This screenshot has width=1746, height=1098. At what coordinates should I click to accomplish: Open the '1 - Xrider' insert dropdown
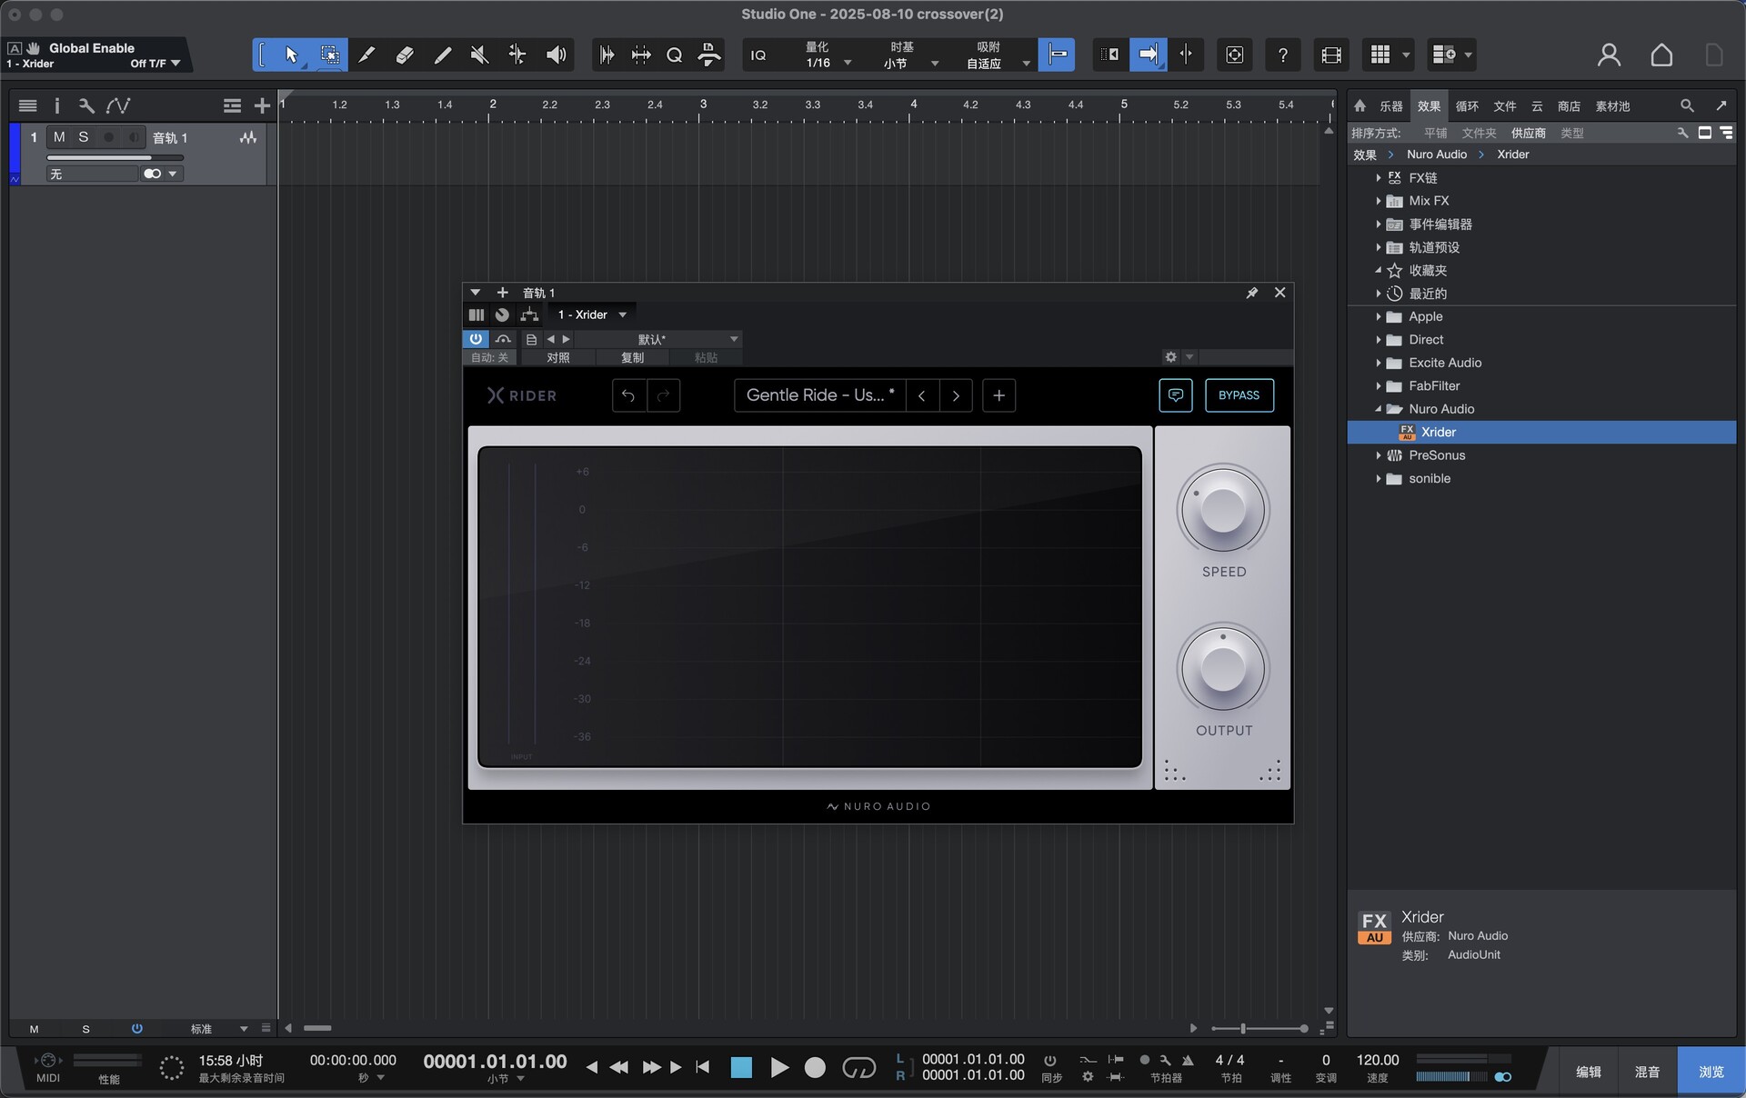[x=592, y=314]
